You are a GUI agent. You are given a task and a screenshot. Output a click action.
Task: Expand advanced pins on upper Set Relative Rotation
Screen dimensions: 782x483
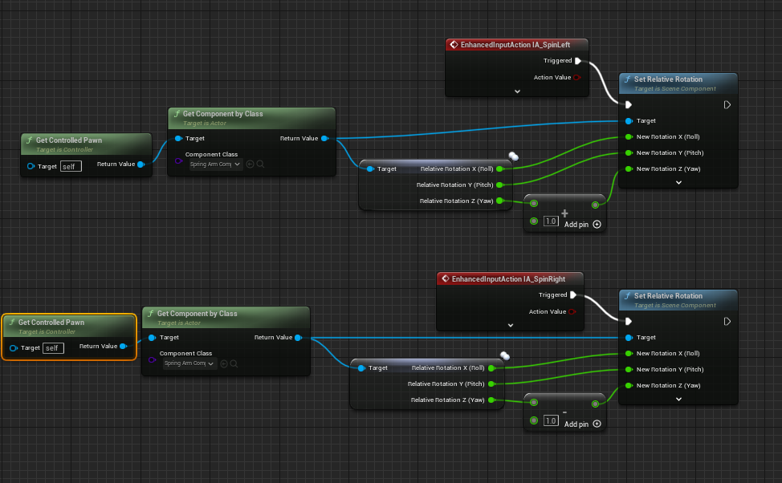pyautogui.click(x=678, y=182)
